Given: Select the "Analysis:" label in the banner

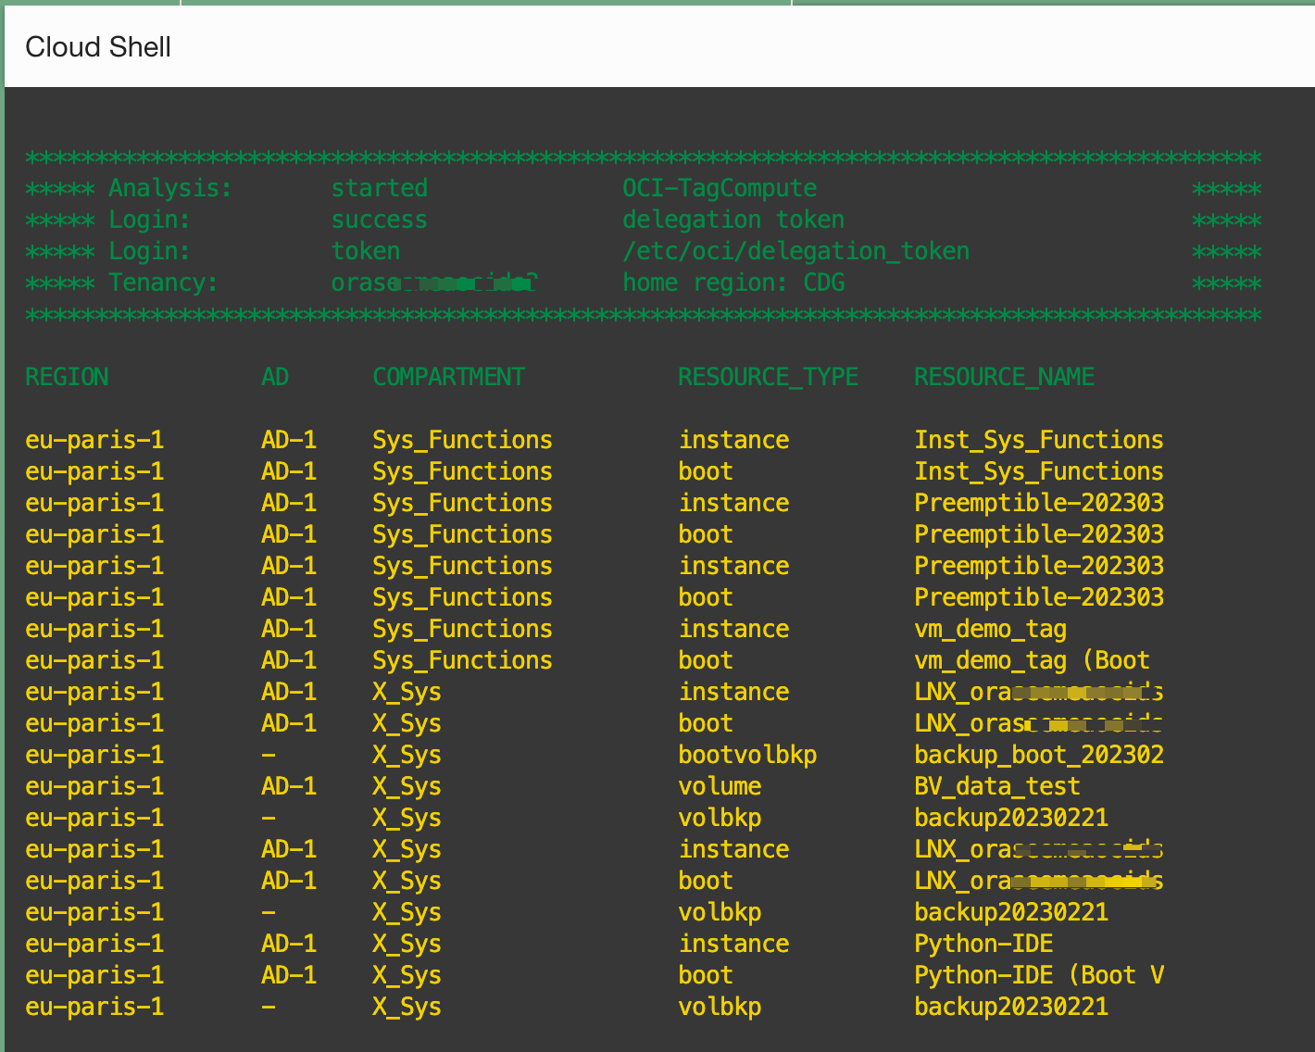Looking at the screenshot, I should coord(170,188).
